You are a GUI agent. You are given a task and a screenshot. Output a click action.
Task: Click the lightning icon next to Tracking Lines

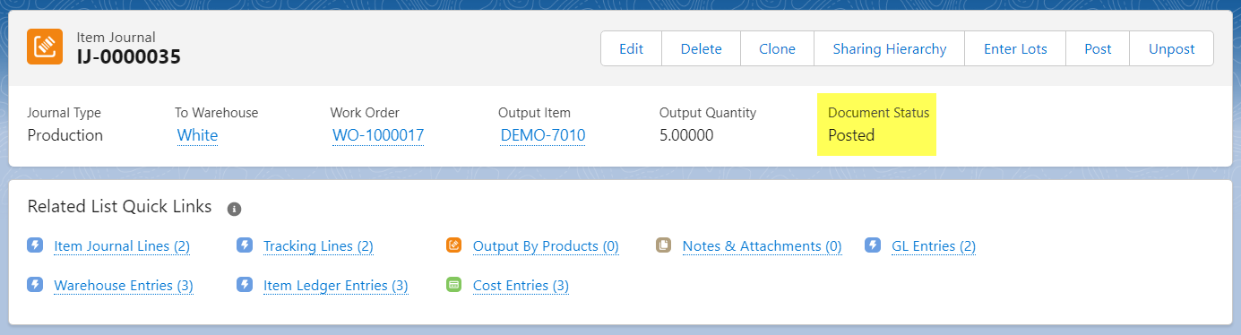coord(245,245)
